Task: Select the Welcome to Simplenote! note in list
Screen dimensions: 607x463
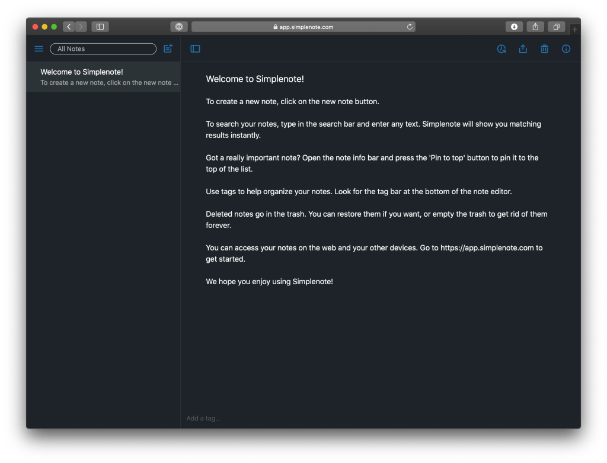Action: [103, 76]
